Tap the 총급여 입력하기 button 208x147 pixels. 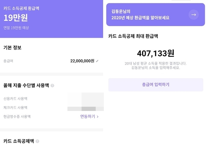156,85
